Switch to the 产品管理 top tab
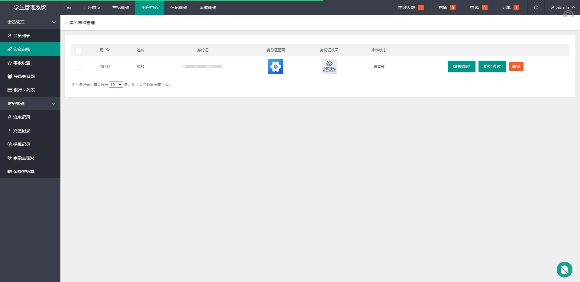This screenshot has width=580, height=282. [x=121, y=8]
